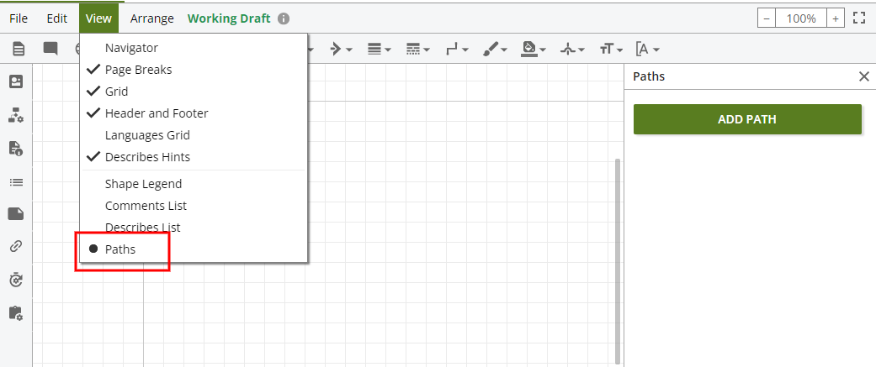The height and width of the screenshot is (367, 876).
Task: Expand the fill color bucket dropdown
Action: [534, 50]
